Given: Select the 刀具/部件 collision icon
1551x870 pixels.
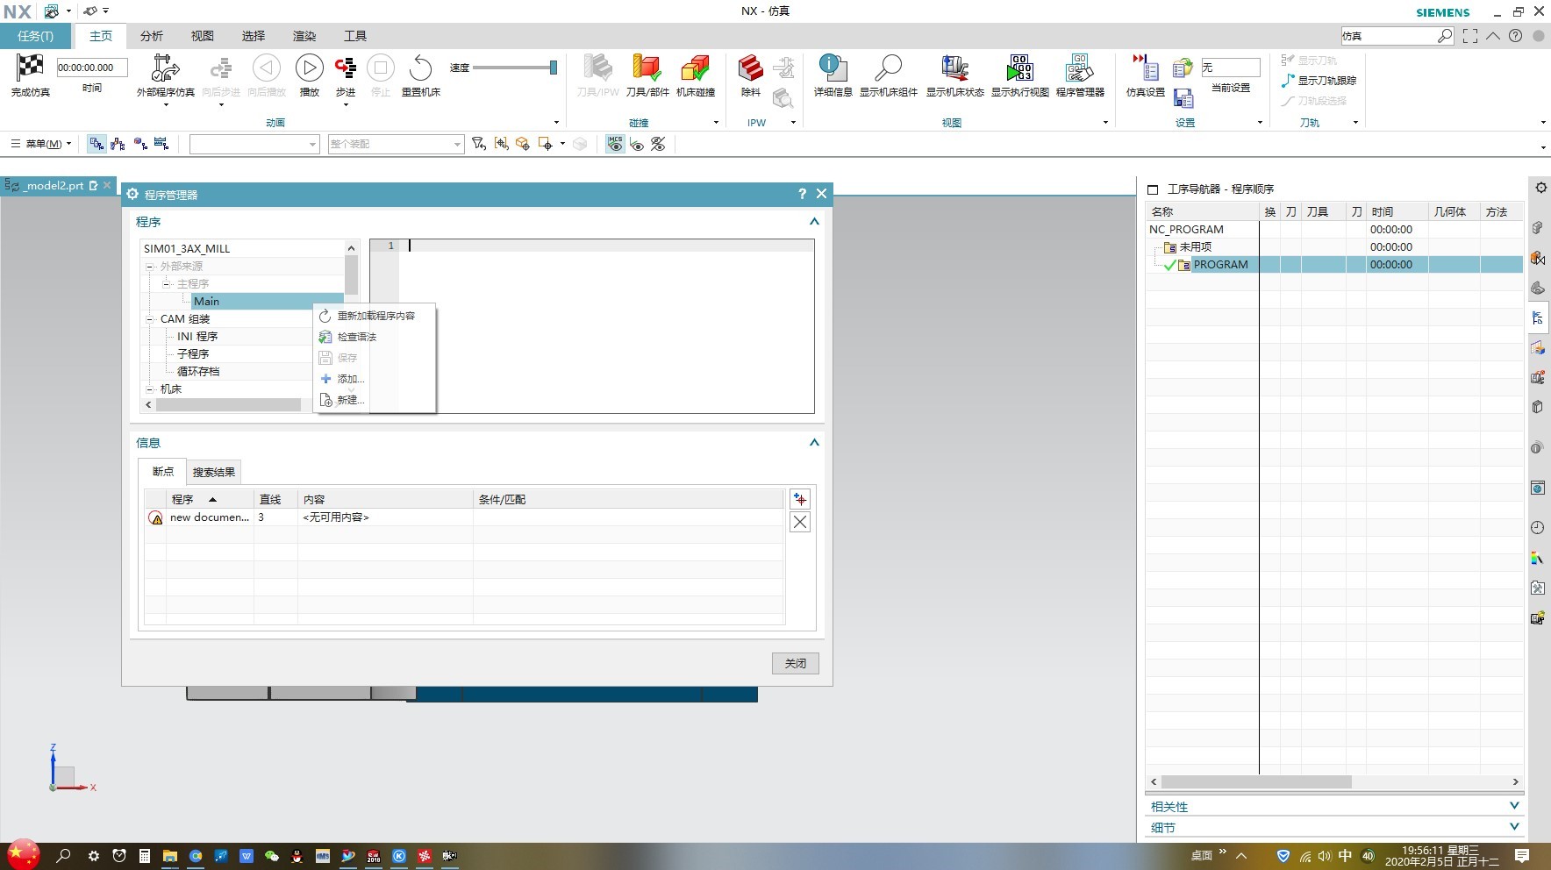Looking at the screenshot, I should click(x=647, y=68).
